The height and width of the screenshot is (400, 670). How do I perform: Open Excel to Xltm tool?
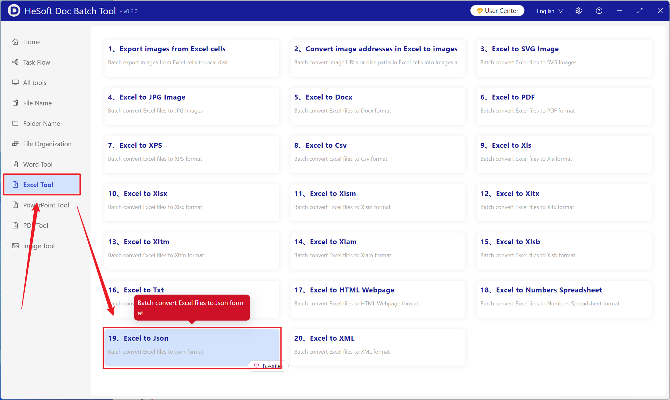coord(192,251)
